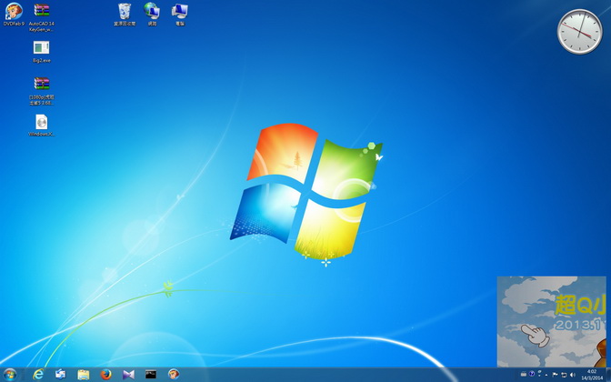Click the analog clock gadget
The width and height of the screenshot is (611, 382).
tap(580, 32)
